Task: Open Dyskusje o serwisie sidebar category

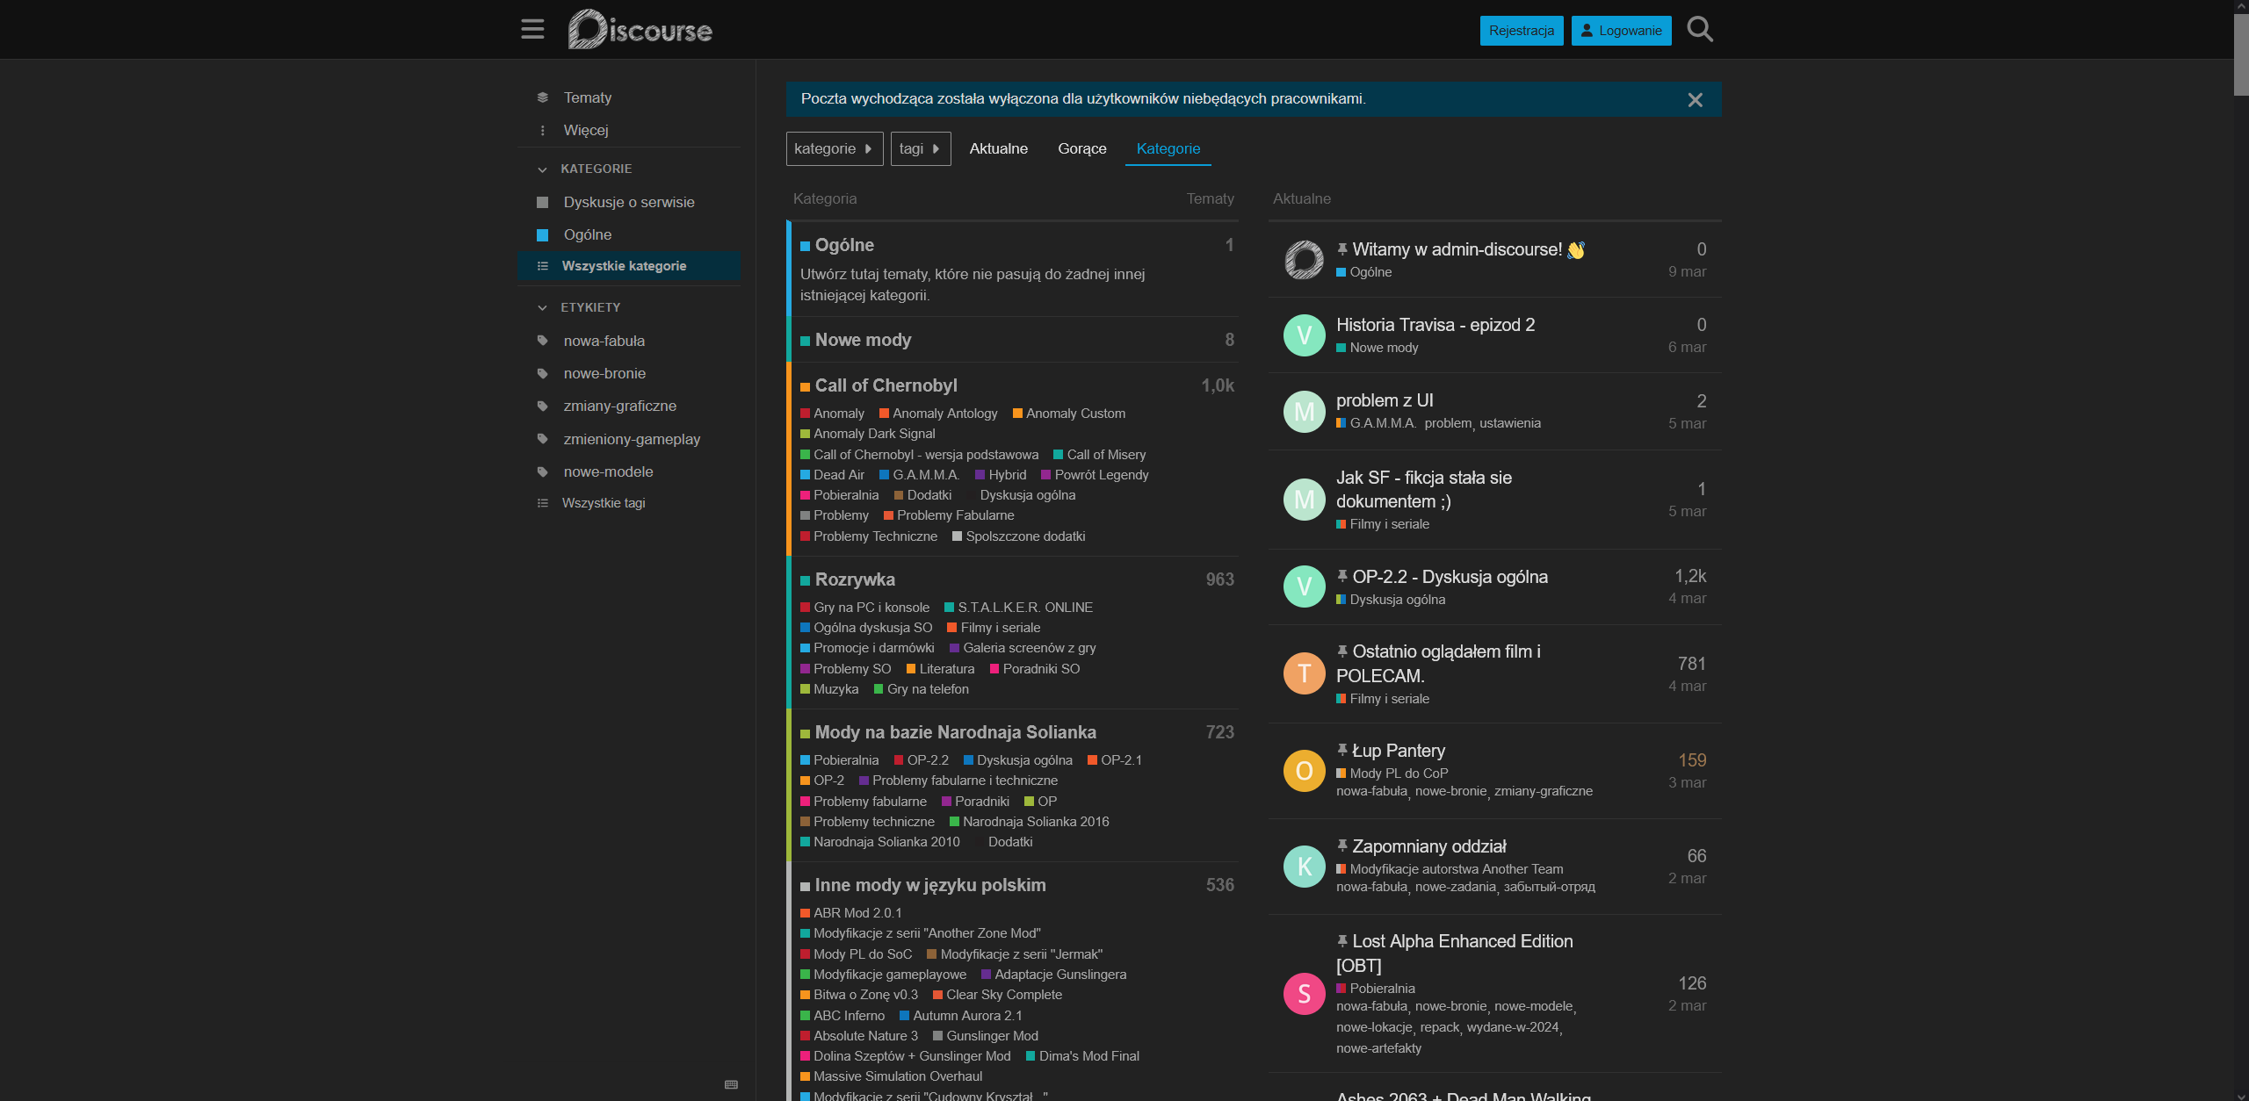Action: (629, 202)
